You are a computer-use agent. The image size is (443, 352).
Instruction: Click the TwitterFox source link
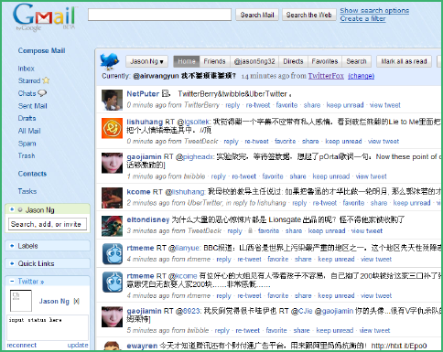[x=326, y=76]
